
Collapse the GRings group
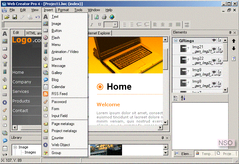coord(176,41)
